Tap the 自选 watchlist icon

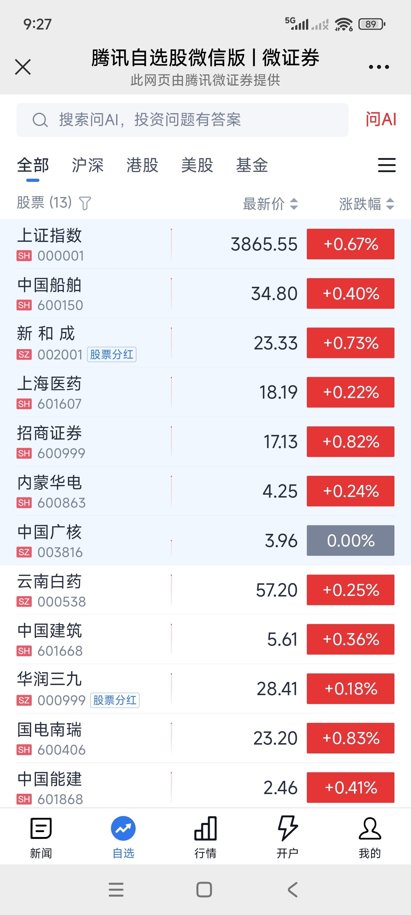click(123, 828)
